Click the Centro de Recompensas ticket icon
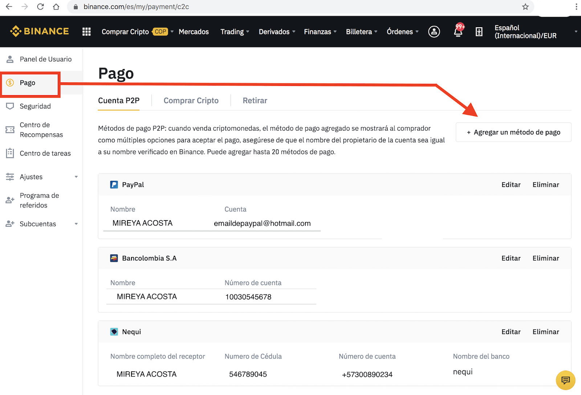Image resolution: width=581 pixels, height=395 pixels. (x=10, y=129)
